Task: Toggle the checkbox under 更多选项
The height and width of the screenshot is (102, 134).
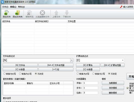Action: tap(4, 101)
